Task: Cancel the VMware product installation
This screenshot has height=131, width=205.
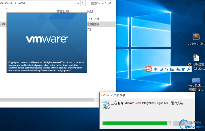Action: (182, 123)
